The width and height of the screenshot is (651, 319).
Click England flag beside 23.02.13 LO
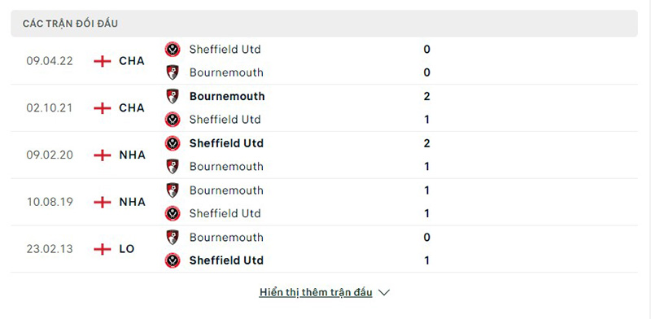coord(103,249)
